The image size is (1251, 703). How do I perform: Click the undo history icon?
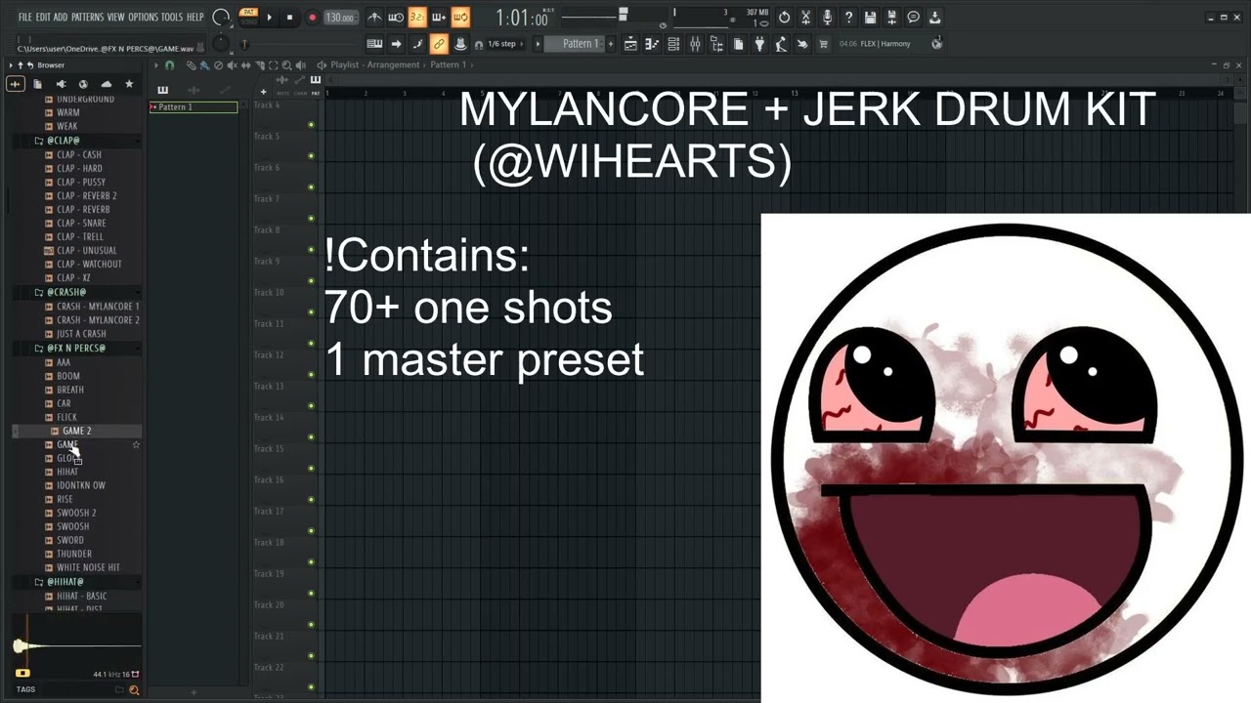pyautogui.click(x=784, y=17)
